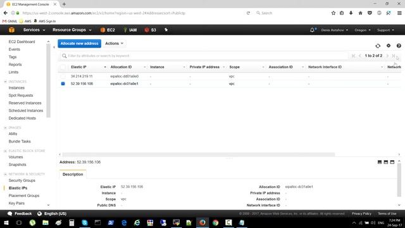Deselect the 52.39.156.106 row checkbox
The height and width of the screenshot is (228, 405).
[x=63, y=84]
